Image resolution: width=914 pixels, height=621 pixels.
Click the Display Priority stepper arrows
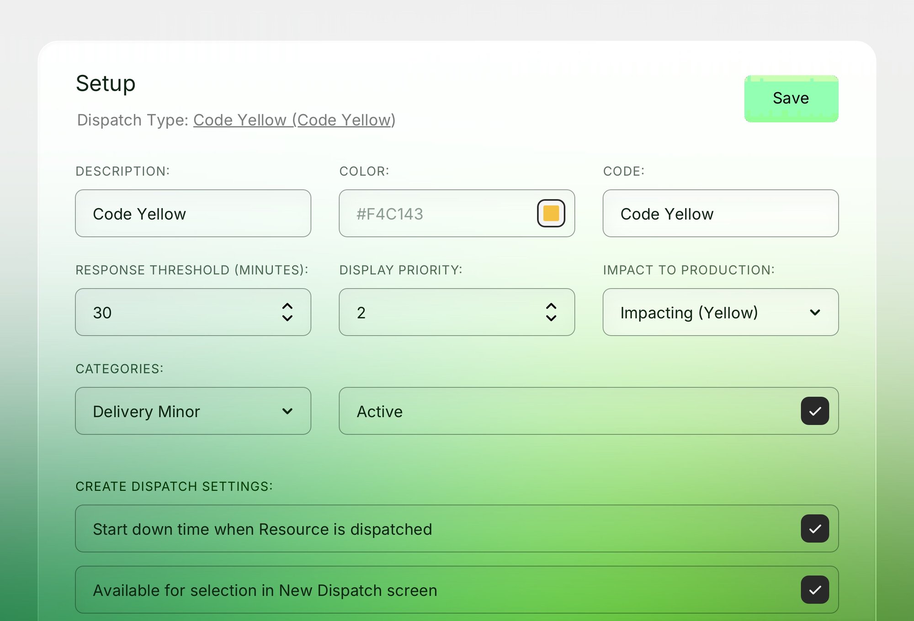[551, 312]
